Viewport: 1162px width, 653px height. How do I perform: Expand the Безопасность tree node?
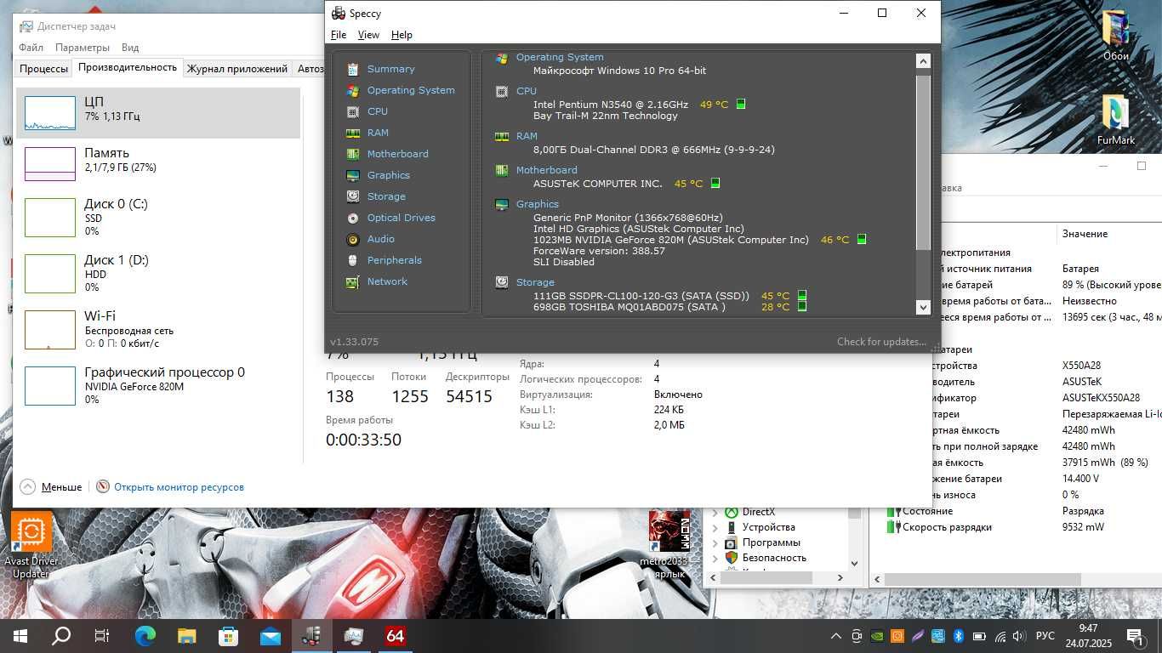pyautogui.click(x=715, y=558)
